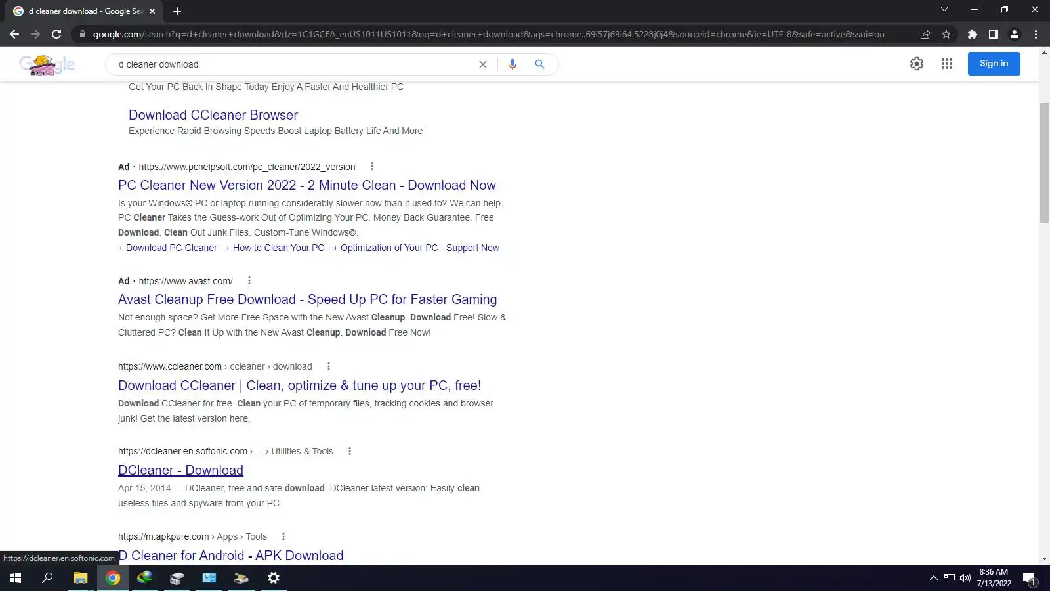This screenshot has width=1050, height=591.
Task: Open the apkpure.com result's three-dot menu
Action: 283,536
